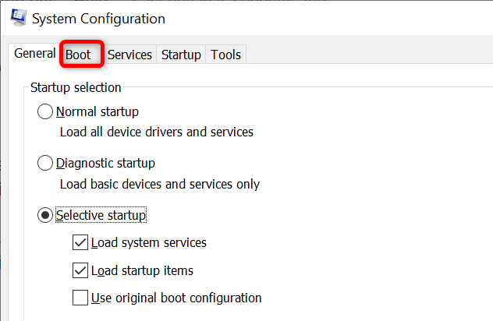Click the Startup selection group heading
493x321 pixels.
[x=76, y=87]
